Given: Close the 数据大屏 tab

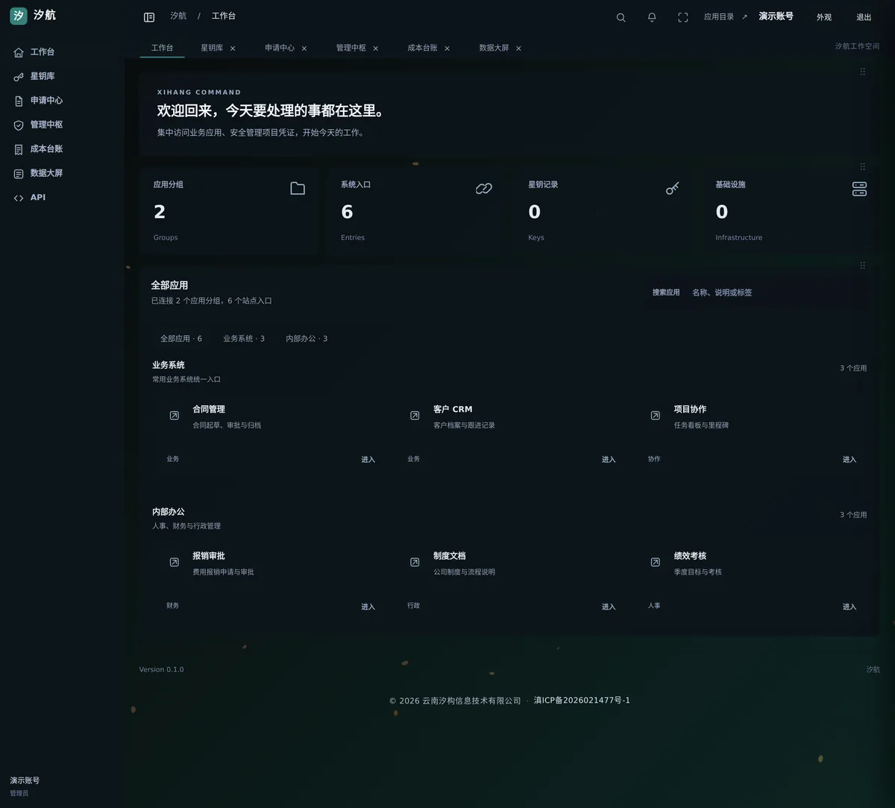Looking at the screenshot, I should coord(518,48).
